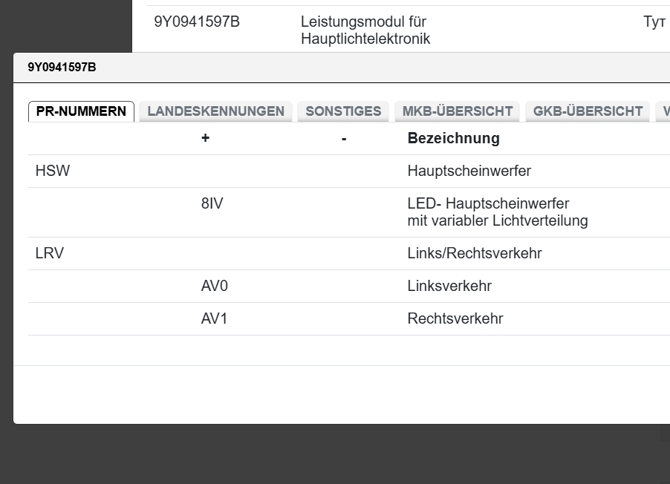Click part number 9Y0941597B in background list

point(197,22)
